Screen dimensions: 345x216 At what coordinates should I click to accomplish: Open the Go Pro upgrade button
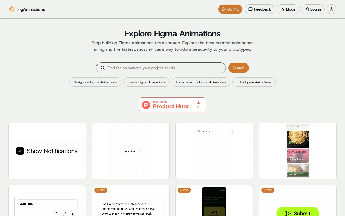pos(230,9)
